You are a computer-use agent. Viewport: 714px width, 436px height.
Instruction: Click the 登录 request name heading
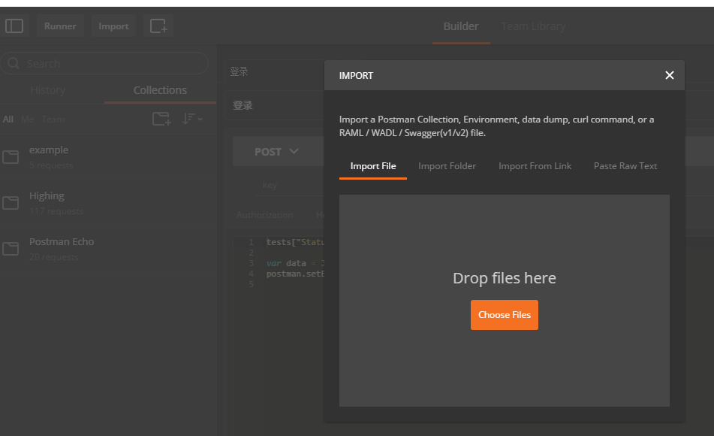243,105
